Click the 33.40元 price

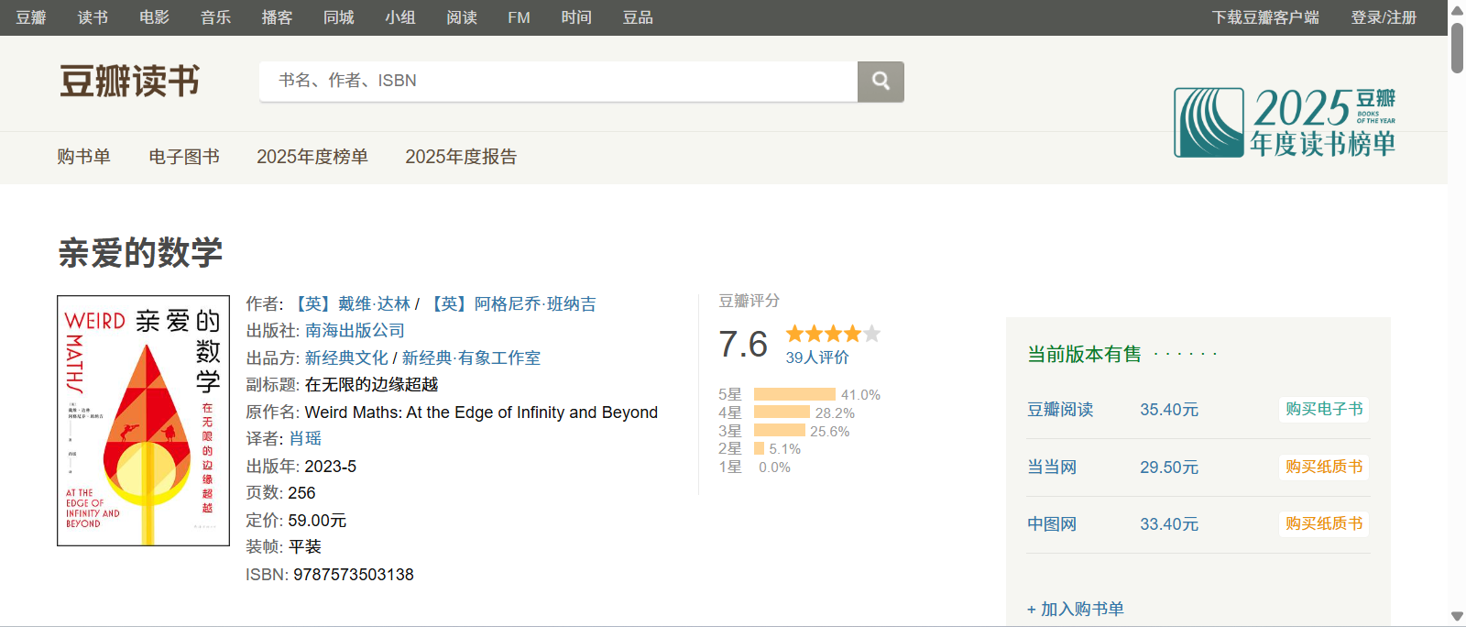pos(1169,524)
